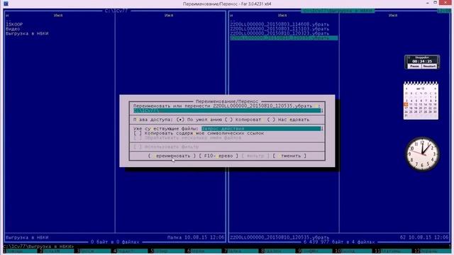The height and width of the screenshot is (255, 454).
Task: Select the ISKOOP folder in left panel
Action: tap(14, 25)
